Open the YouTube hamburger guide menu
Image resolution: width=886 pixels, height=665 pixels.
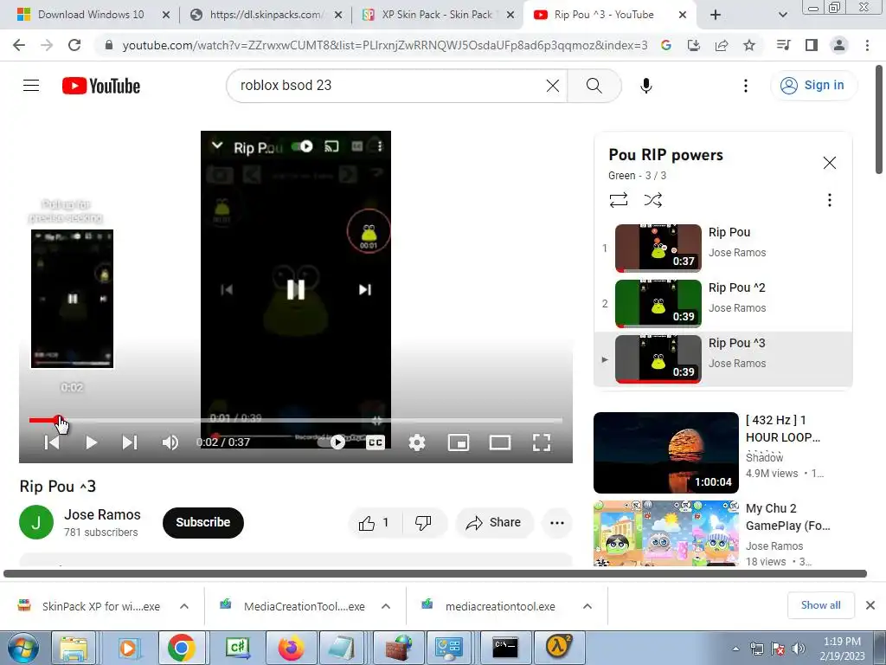click(x=31, y=86)
